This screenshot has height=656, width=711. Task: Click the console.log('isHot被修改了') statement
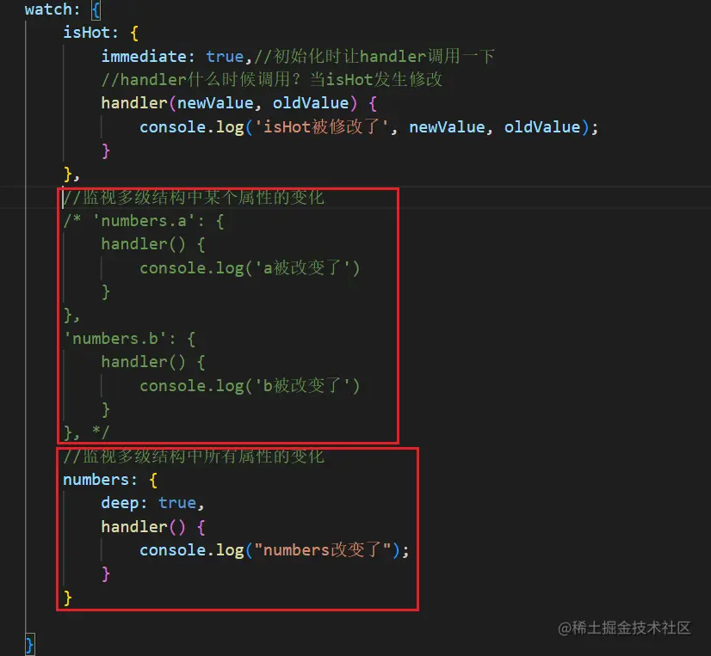(368, 127)
